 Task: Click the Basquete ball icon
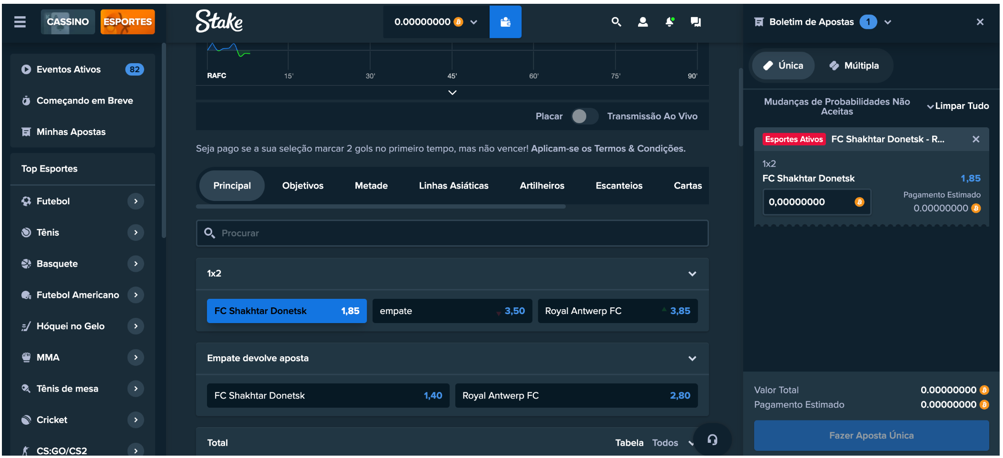point(26,264)
